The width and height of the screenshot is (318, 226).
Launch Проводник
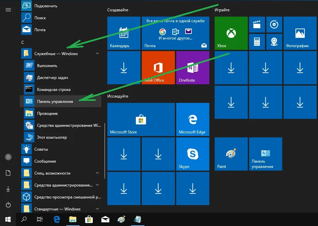[x=61, y=113]
